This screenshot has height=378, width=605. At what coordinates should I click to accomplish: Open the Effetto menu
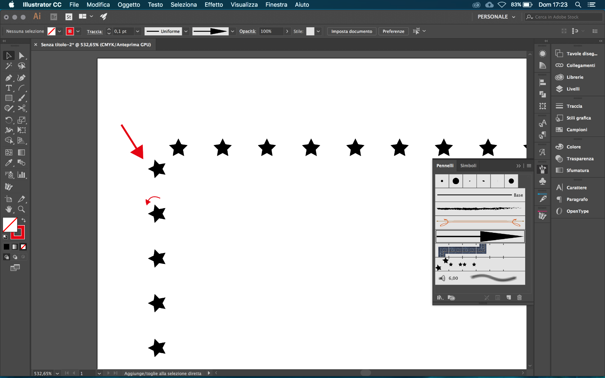coord(214,5)
